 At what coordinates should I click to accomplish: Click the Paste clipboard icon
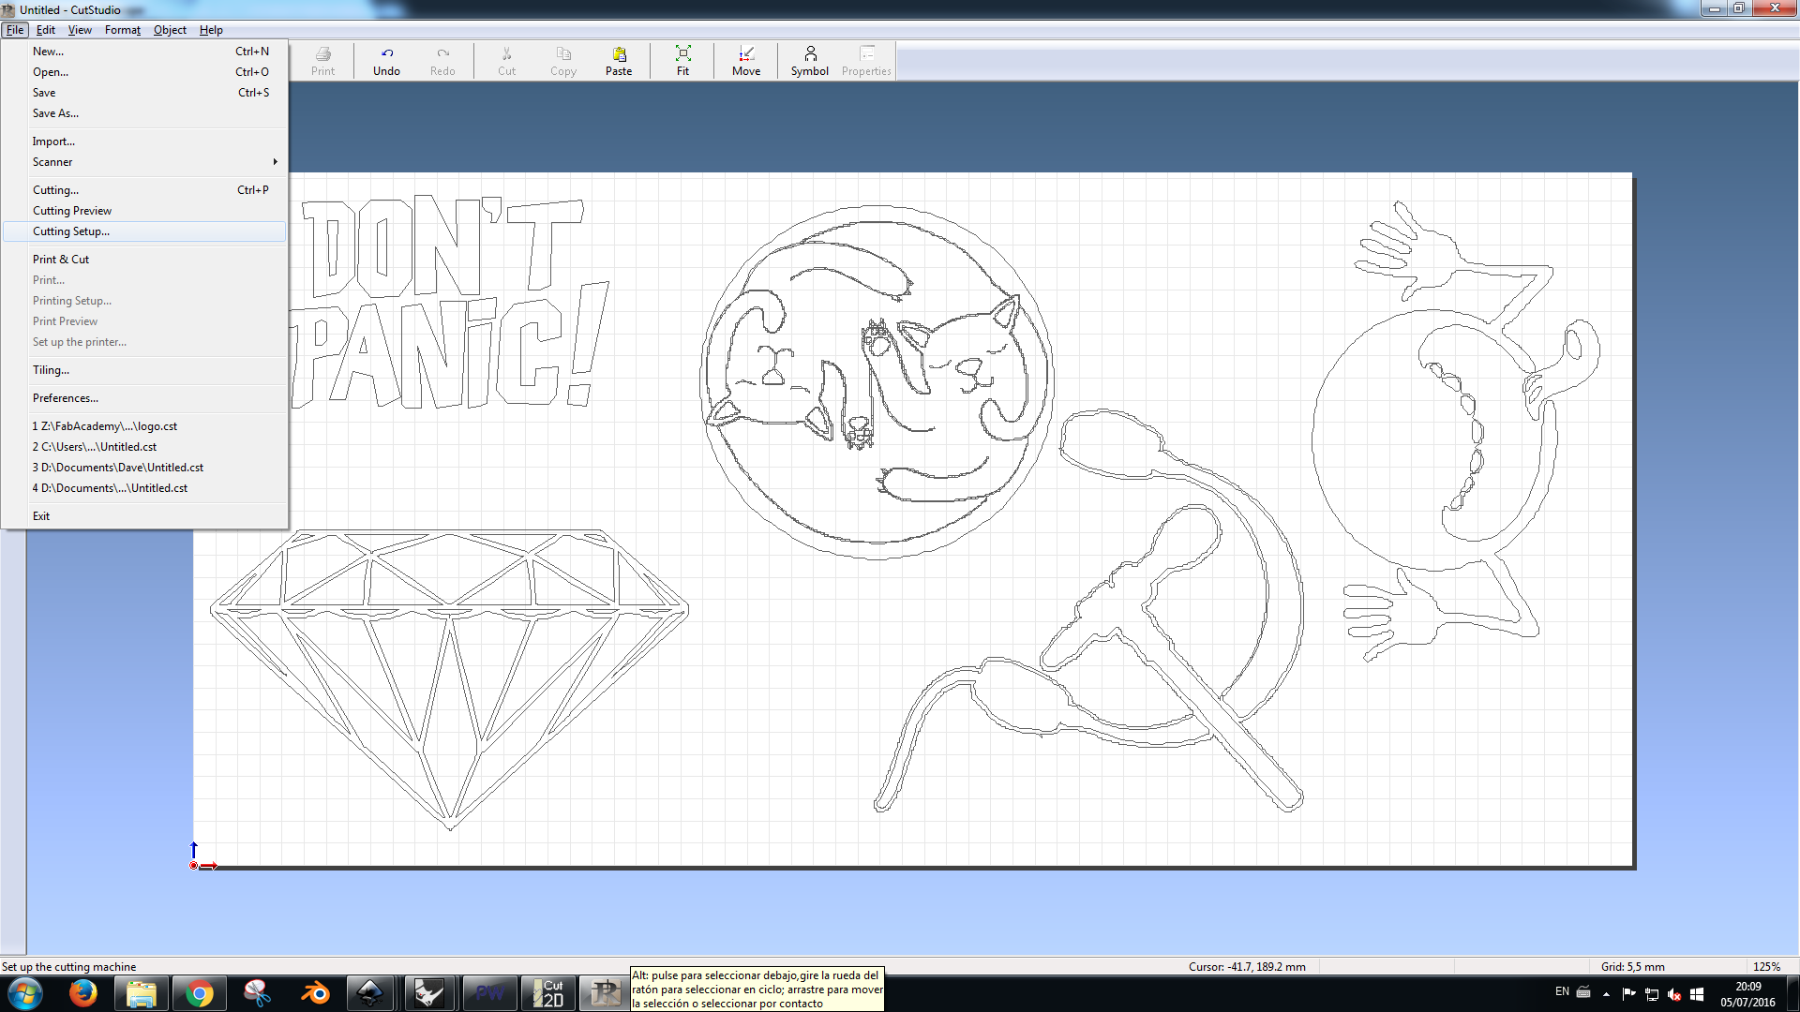coord(619,61)
